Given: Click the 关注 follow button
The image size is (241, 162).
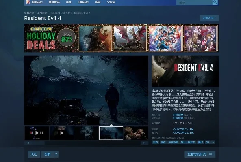Looking at the screenshot, I should (x=34, y=154).
